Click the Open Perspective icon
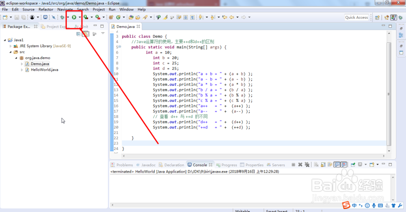The width and height of the screenshot is (406, 212). point(377,17)
